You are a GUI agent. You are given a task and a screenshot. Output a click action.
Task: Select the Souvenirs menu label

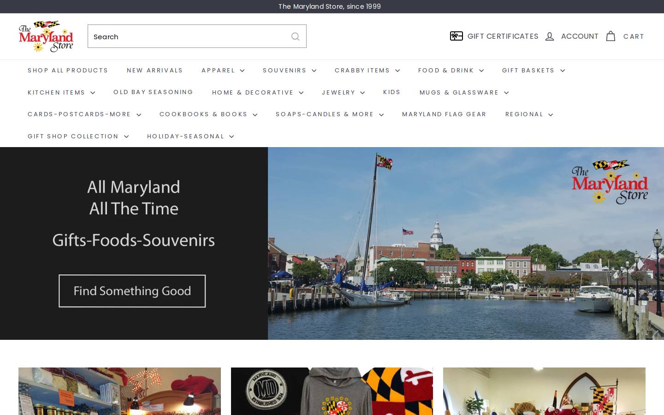pos(285,71)
